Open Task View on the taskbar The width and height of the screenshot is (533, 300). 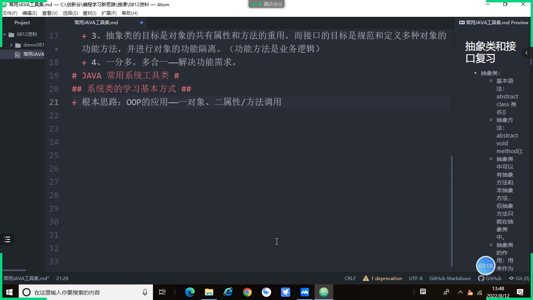pos(162,292)
